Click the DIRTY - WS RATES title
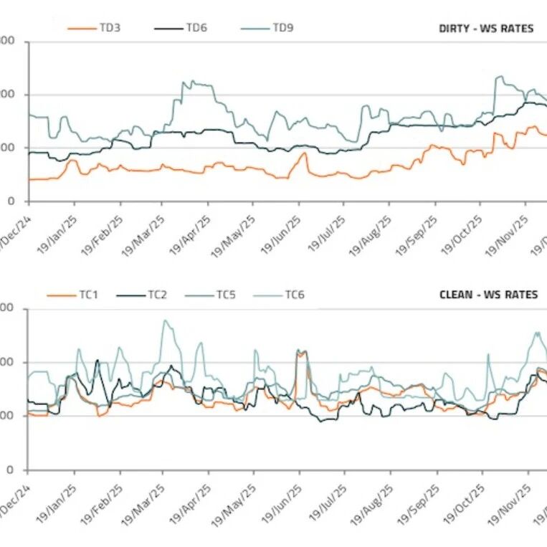The width and height of the screenshot is (547, 547). click(486, 28)
